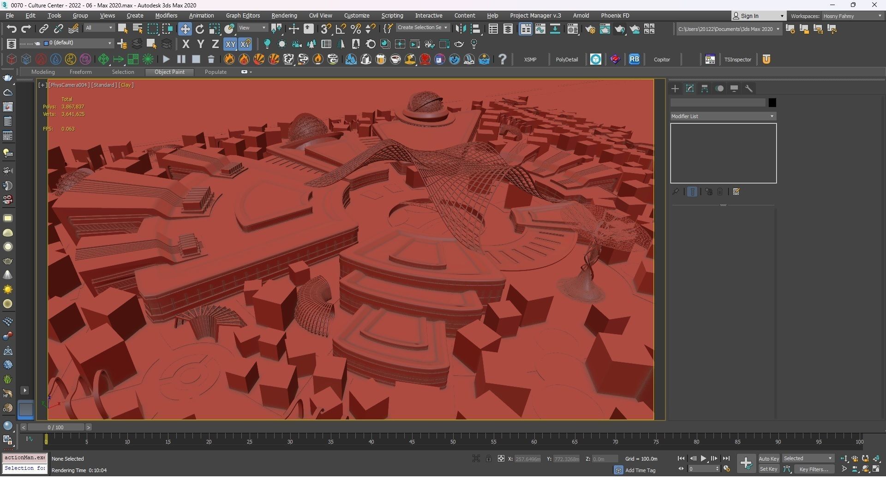
Task: Click the Sign In button
Action: pos(758,16)
